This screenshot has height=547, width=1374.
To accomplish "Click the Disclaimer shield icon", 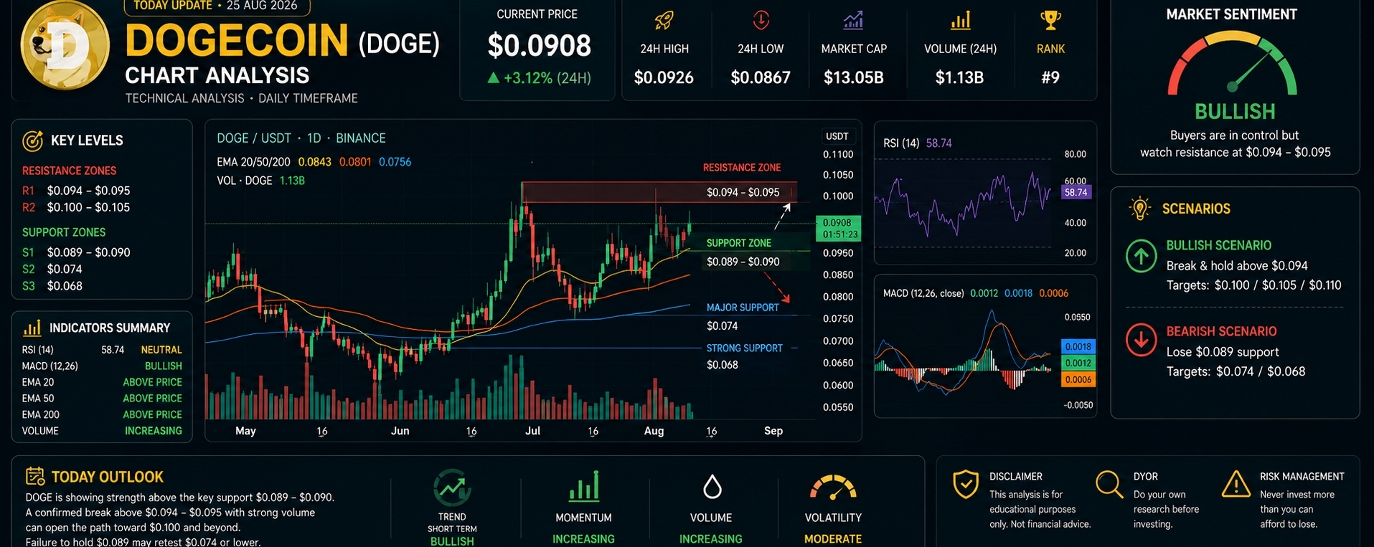I will point(966,485).
